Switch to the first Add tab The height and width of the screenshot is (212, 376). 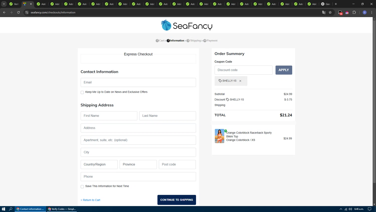tap(41, 4)
